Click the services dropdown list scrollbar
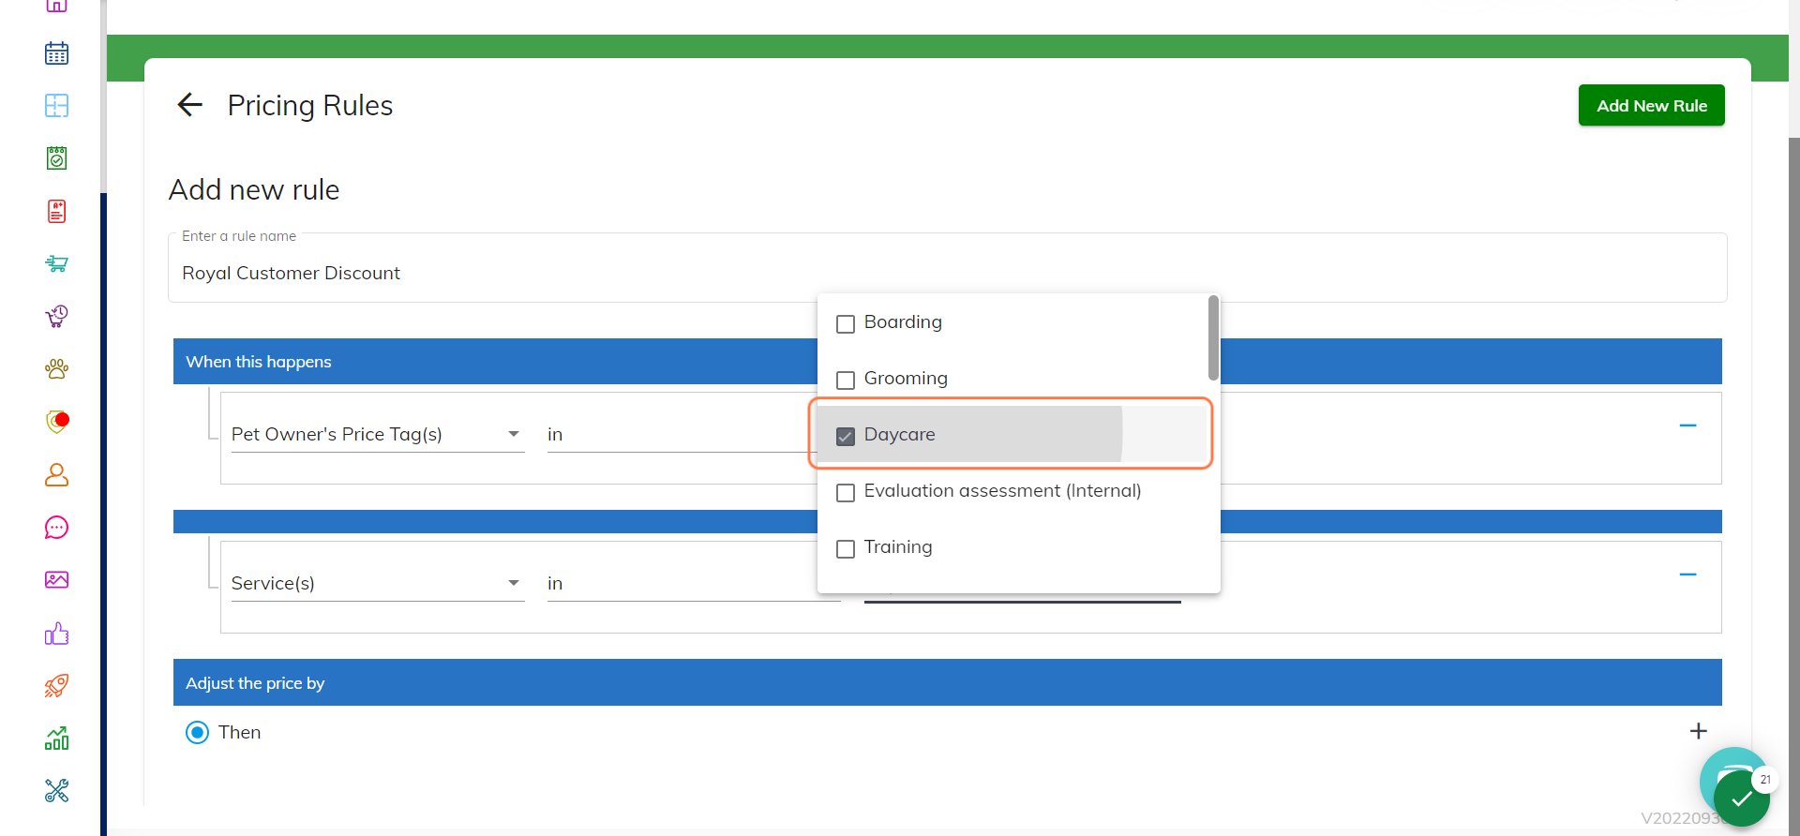Screen dimensions: 1800x836 (1213, 338)
